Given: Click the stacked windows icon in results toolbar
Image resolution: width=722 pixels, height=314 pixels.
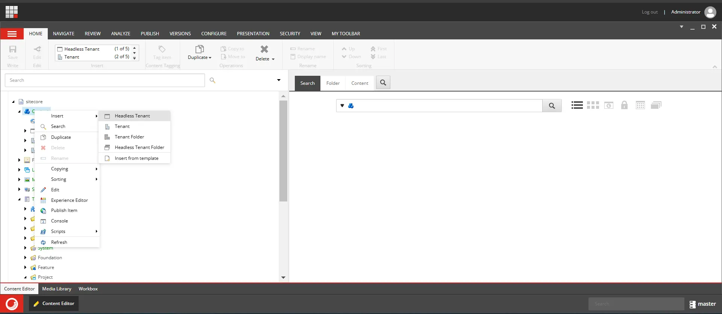Looking at the screenshot, I should (x=656, y=105).
